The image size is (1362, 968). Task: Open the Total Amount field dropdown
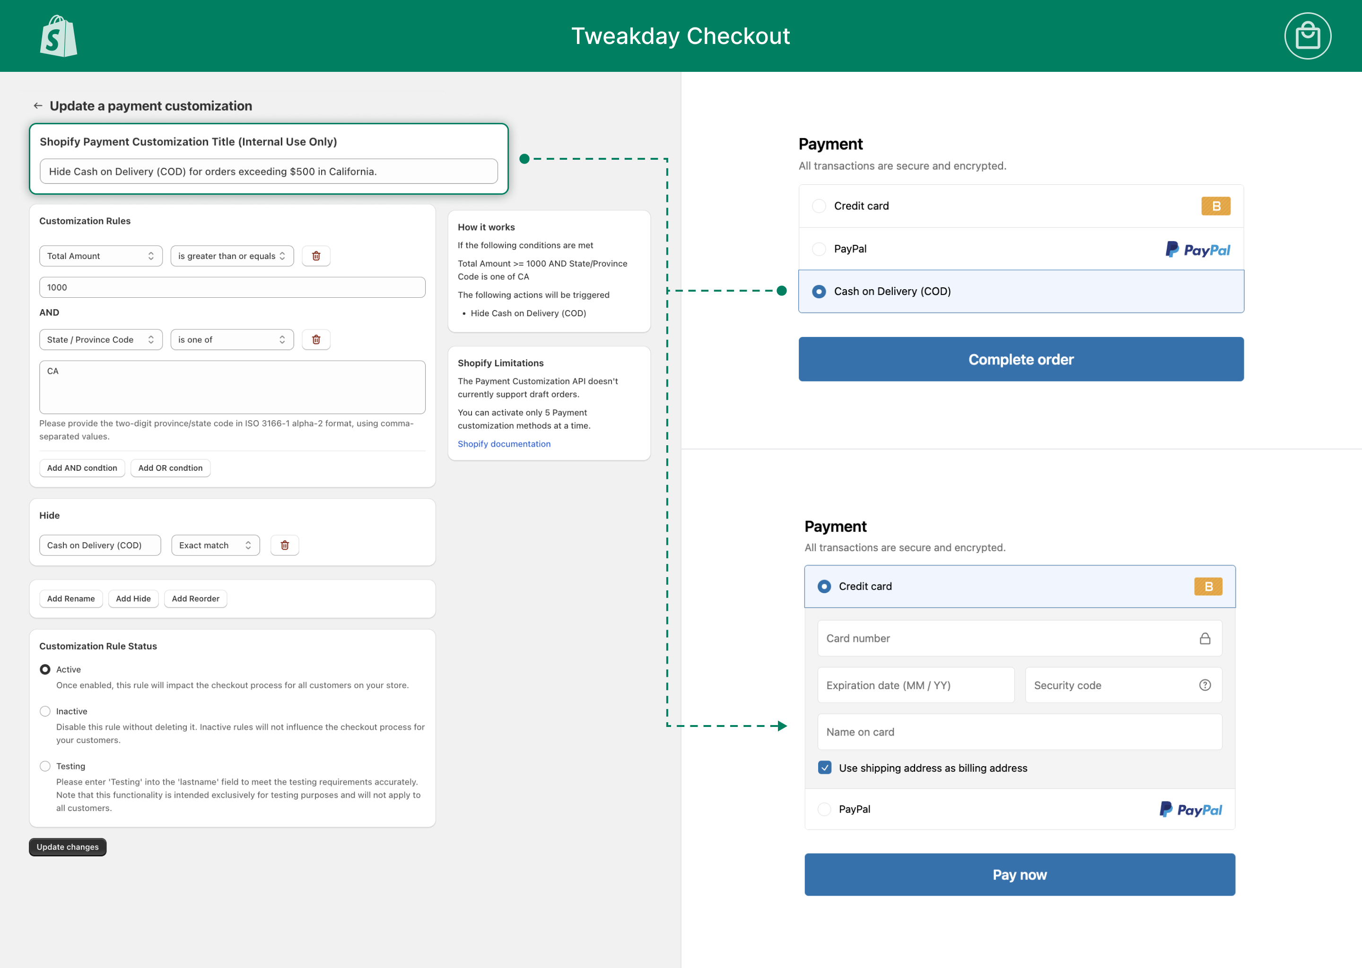pyautogui.click(x=101, y=256)
